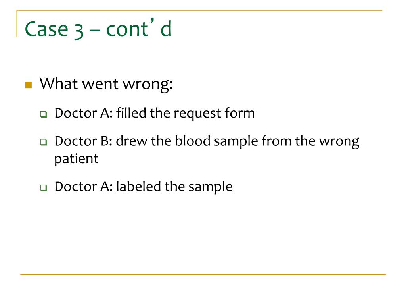Image resolution: width=406 pixels, height=305 pixels.
Task: Click the word wrong in the Doctor B bullet
Action: click(x=339, y=142)
